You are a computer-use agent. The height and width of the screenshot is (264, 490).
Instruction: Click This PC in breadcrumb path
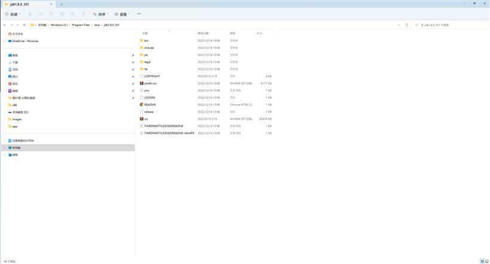click(x=42, y=25)
